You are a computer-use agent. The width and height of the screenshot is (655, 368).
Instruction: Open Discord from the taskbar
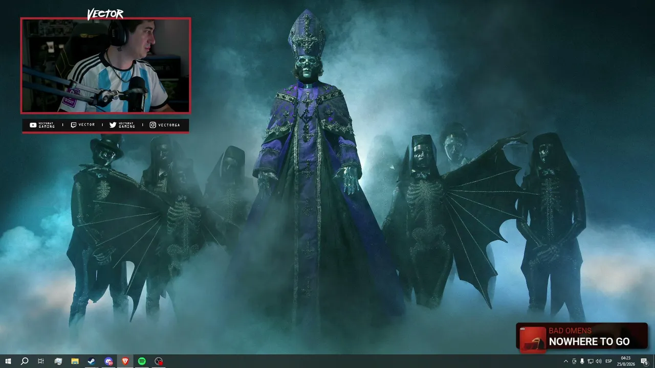coord(108,361)
